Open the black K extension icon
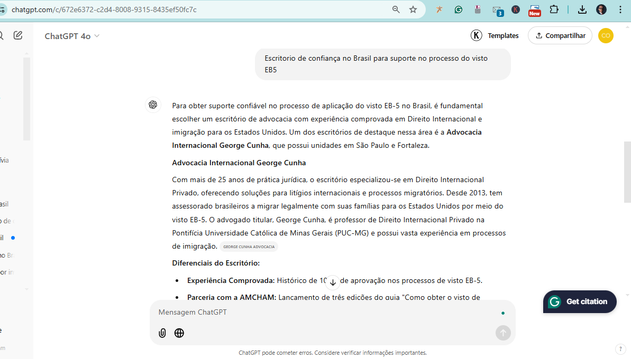Viewport: 631px width, 359px height. (x=516, y=10)
